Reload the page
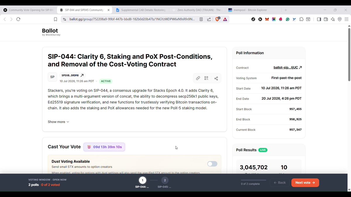This screenshot has width=351, height=197. point(18,19)
